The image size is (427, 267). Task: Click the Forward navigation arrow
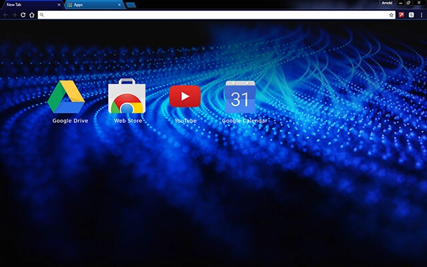point(14,15)
